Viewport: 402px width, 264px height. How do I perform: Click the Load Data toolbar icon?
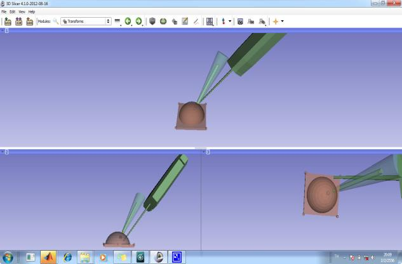(8, 21)
